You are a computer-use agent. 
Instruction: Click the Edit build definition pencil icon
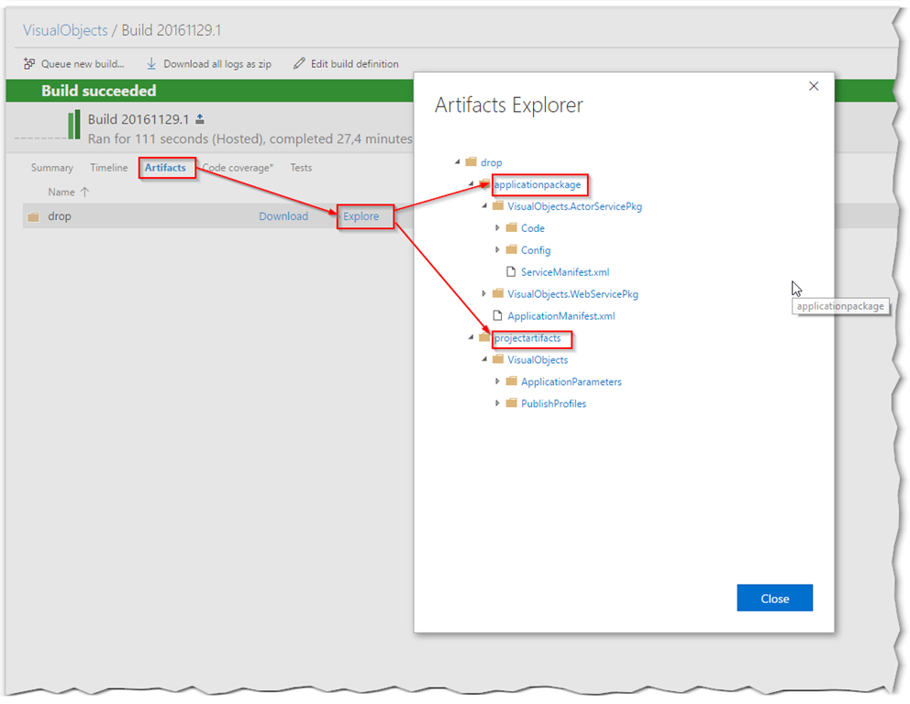pos(299,64)
